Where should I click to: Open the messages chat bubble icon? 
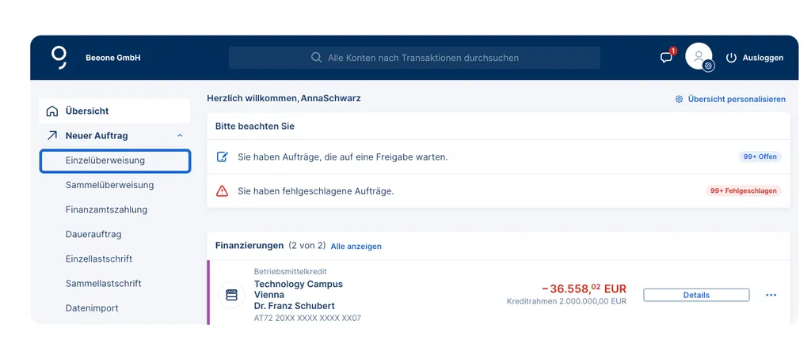coord(666,58)
